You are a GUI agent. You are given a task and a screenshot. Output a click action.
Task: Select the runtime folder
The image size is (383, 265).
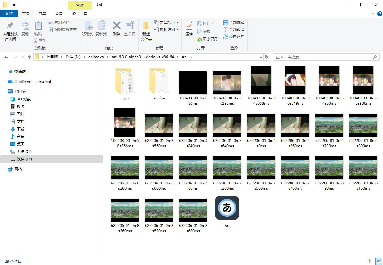[x=159, y=84]
